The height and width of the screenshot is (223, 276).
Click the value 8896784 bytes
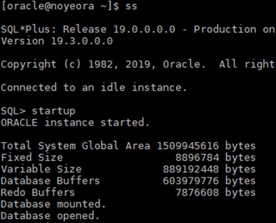click(216, 157)
